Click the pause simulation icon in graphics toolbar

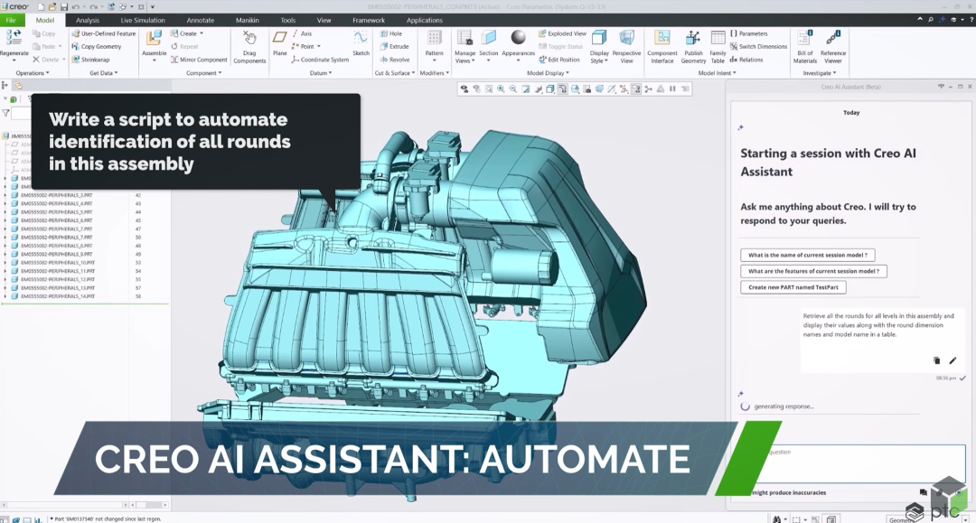point(672,89)
